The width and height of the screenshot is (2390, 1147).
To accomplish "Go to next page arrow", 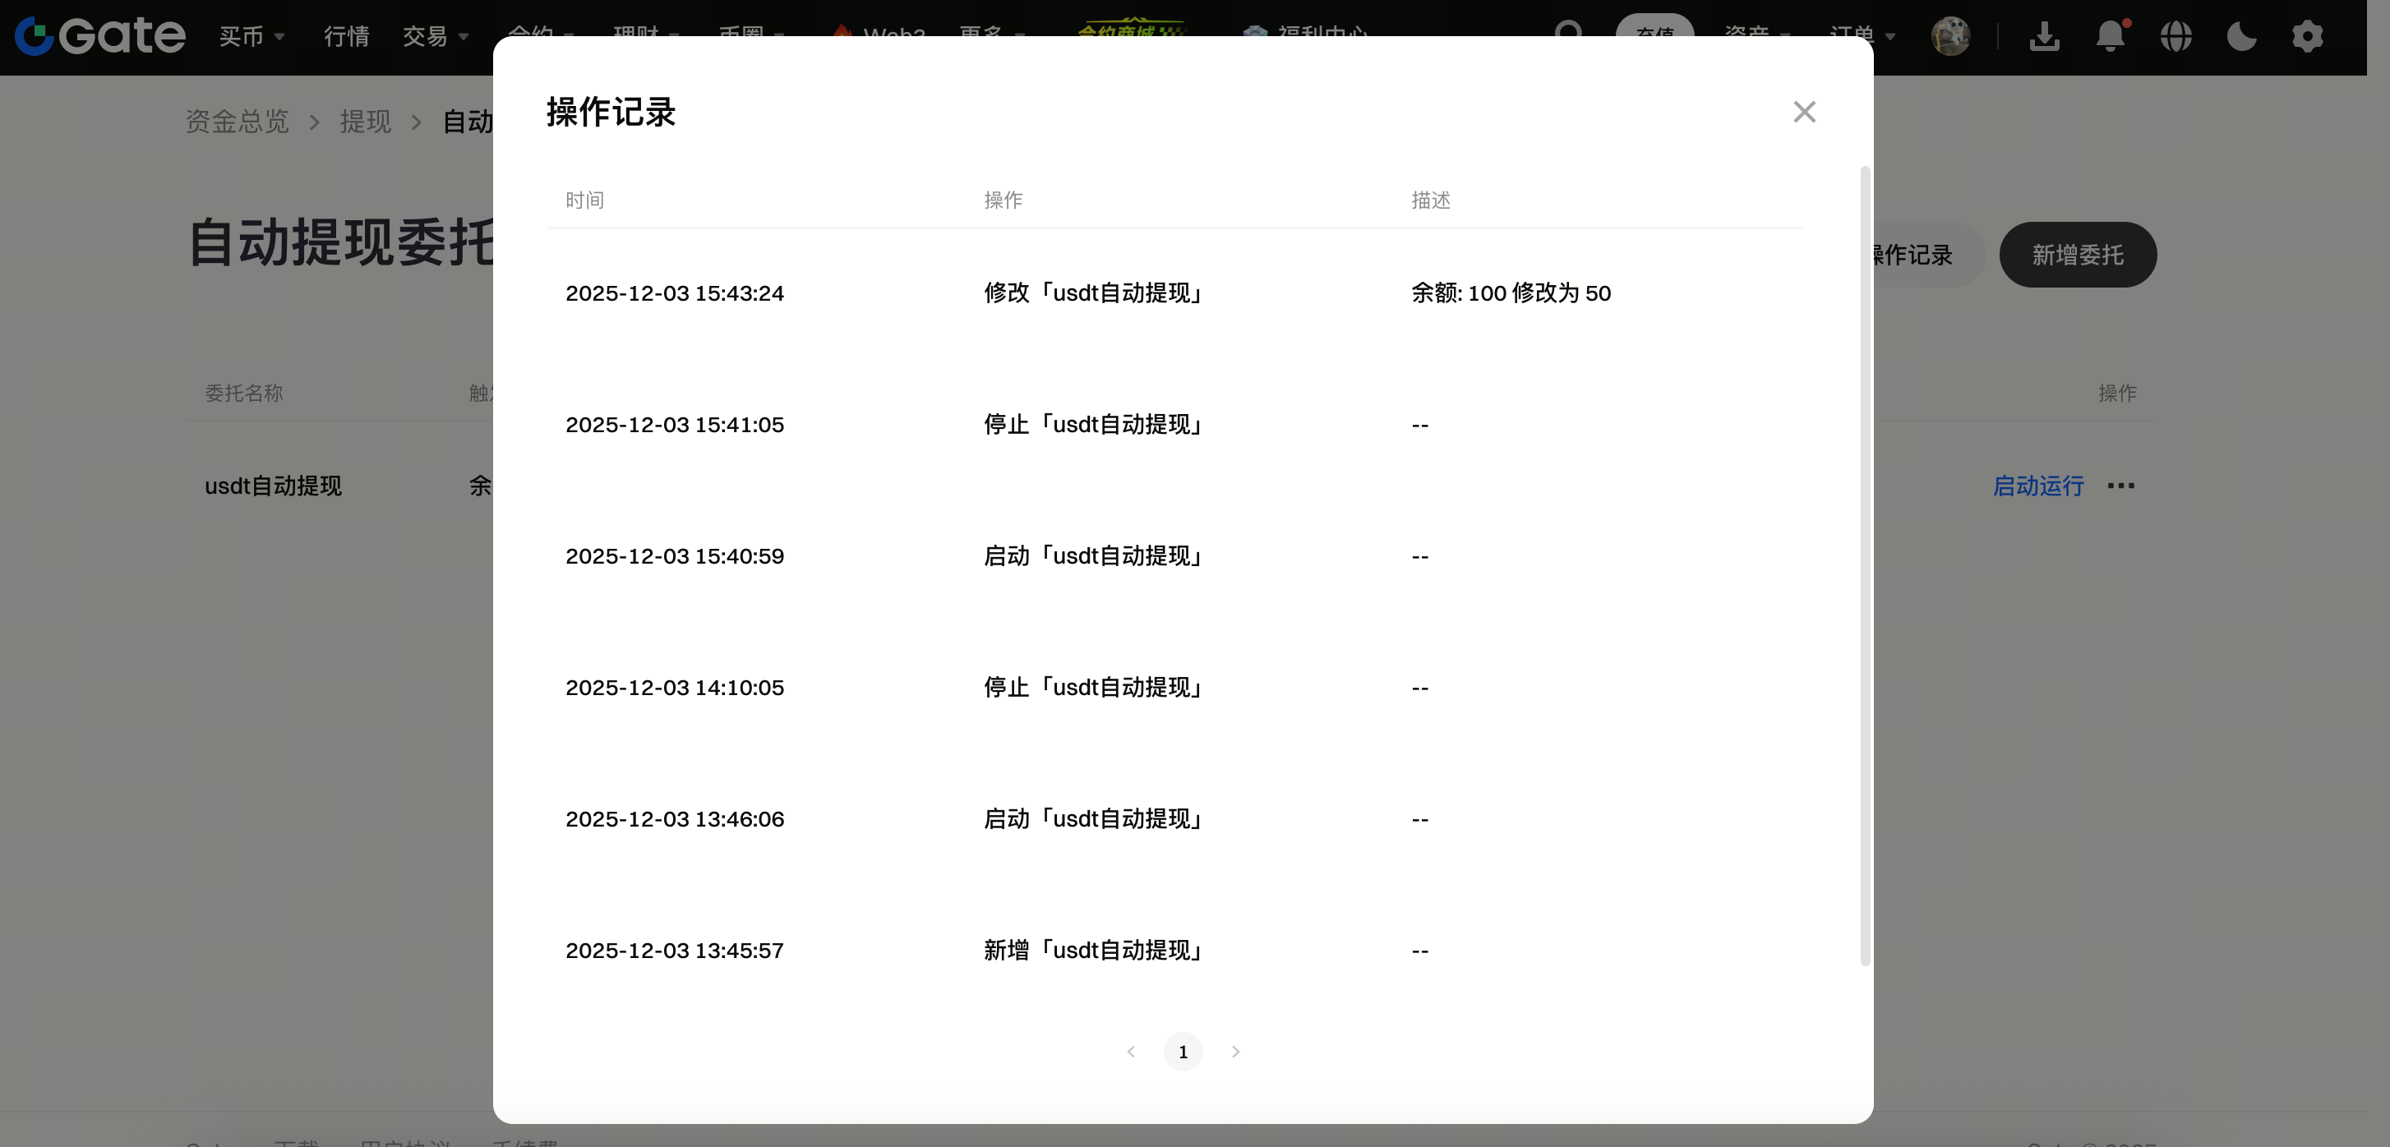I will 1235,1052.
